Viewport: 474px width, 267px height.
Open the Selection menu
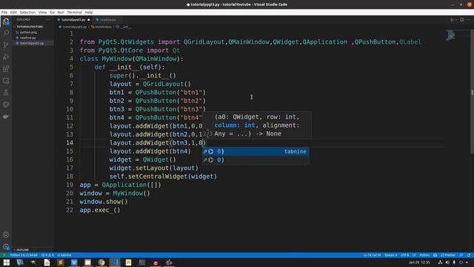pyautogui.click(x=27, y=13)
